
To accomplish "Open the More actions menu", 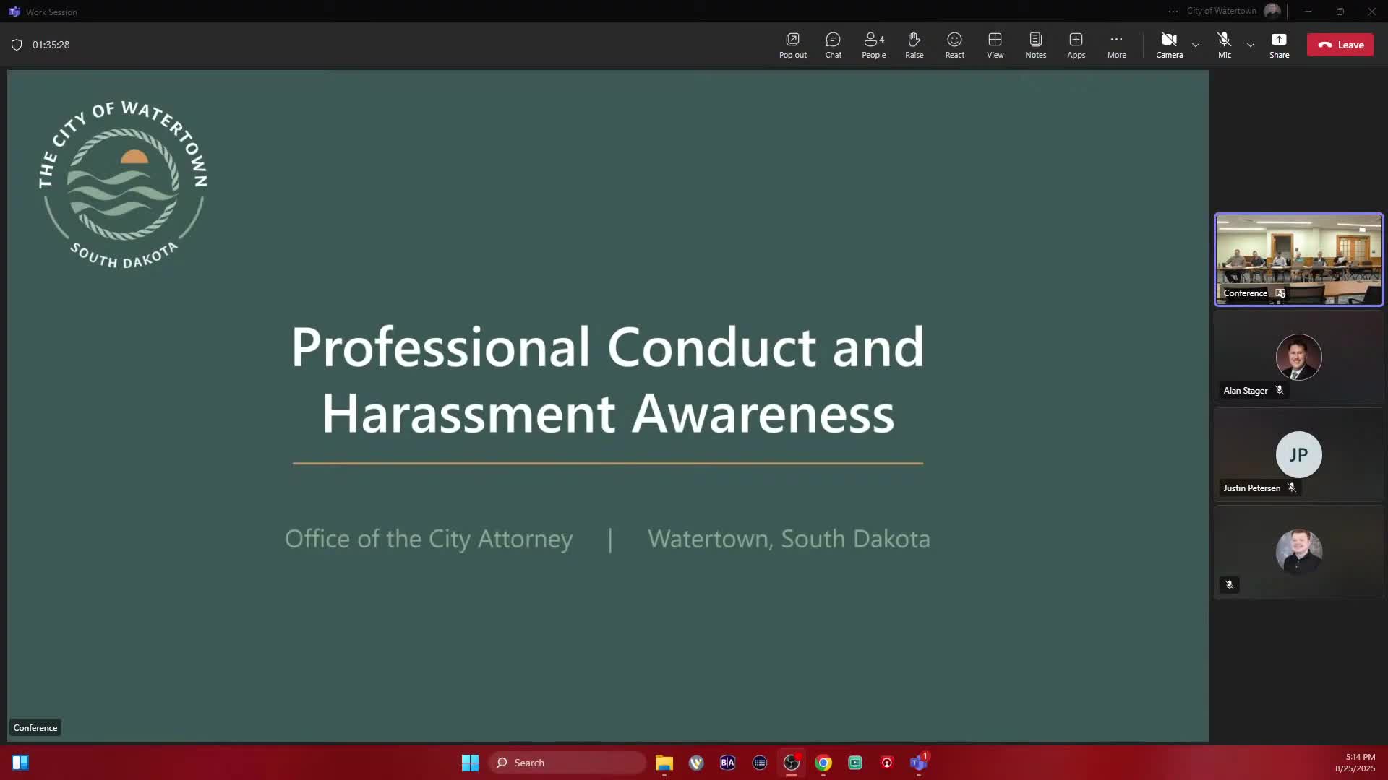I will (1116, 44).
